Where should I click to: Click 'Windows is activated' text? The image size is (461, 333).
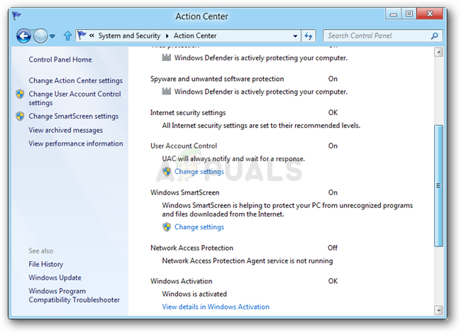coord(194,294)
